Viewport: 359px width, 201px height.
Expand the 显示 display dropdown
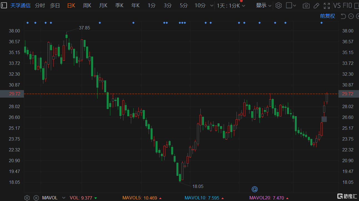pyautogui.click(x=263, y=5)
